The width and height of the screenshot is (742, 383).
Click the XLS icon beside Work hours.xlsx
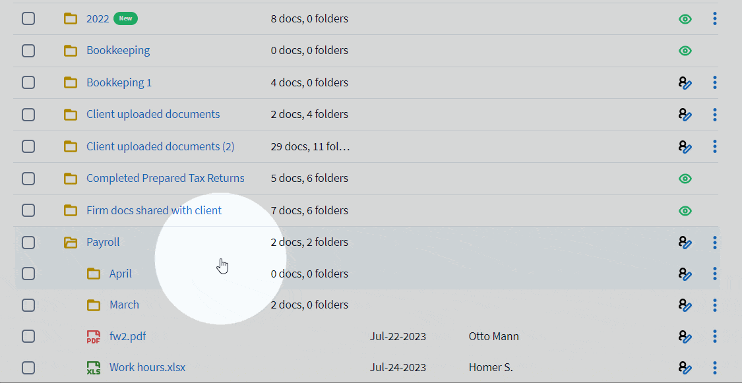[x=94, y=368]
